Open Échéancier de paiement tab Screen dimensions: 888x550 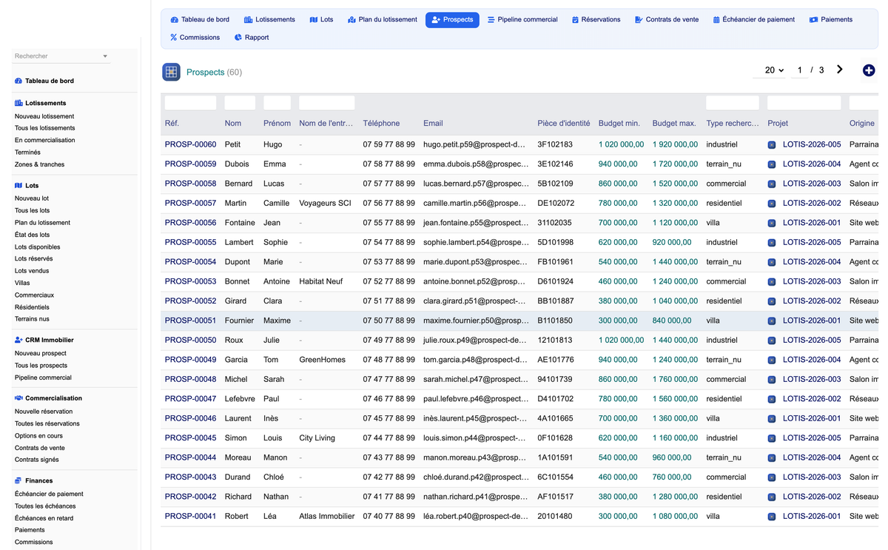[x=753, y=20]
